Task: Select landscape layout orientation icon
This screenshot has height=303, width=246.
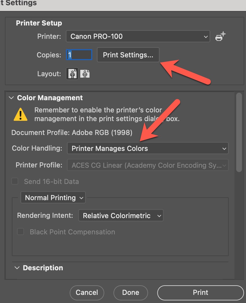Action: tap(85, 74)
